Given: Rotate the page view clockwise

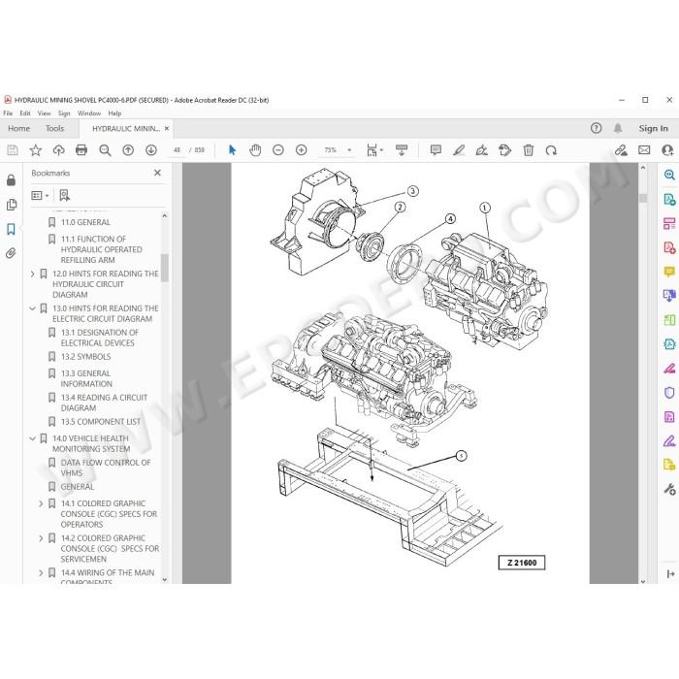Looking at the screenshot, I should pos(551,150).
